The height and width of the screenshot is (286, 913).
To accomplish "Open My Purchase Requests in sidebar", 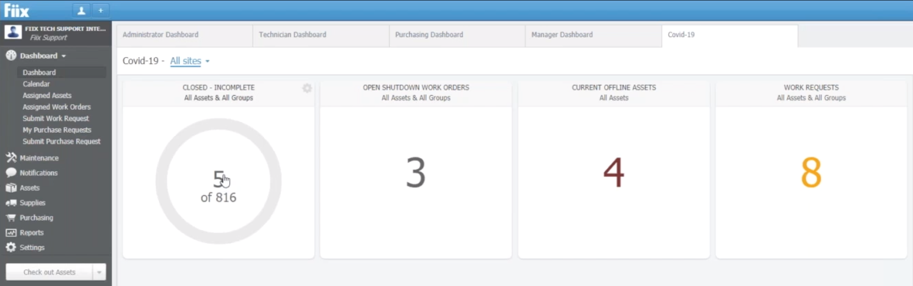I will click(x=57, y=130).
